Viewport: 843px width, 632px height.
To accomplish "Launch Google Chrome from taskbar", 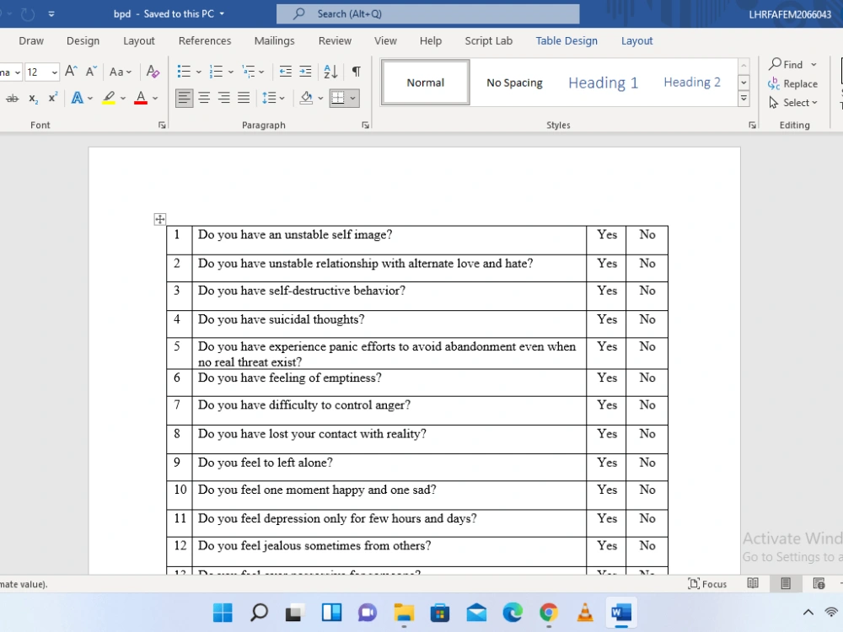I will pyautogui.click(x=549, y=612).
